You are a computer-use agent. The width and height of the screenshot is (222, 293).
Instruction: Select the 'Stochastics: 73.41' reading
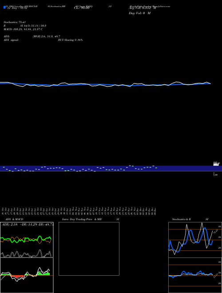[x=15, y=22]
